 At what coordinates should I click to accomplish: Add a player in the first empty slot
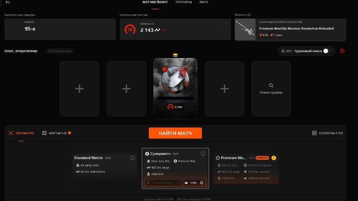pos(79,89)
